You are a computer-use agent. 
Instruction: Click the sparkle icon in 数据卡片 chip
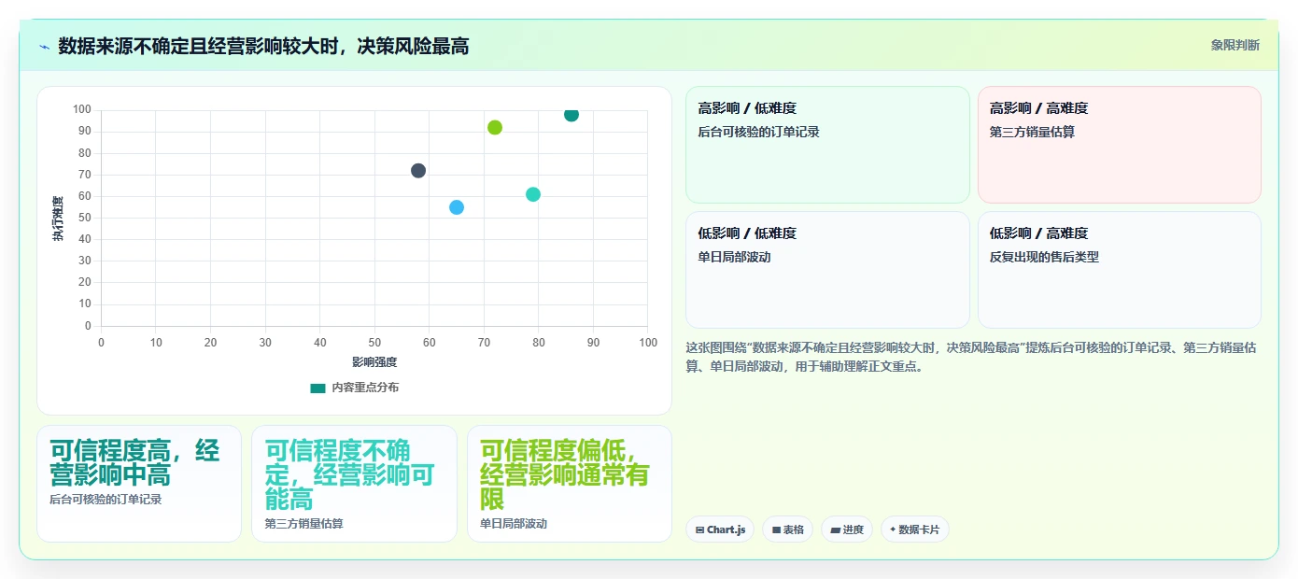pyautogui.click(x=893, y=530)
